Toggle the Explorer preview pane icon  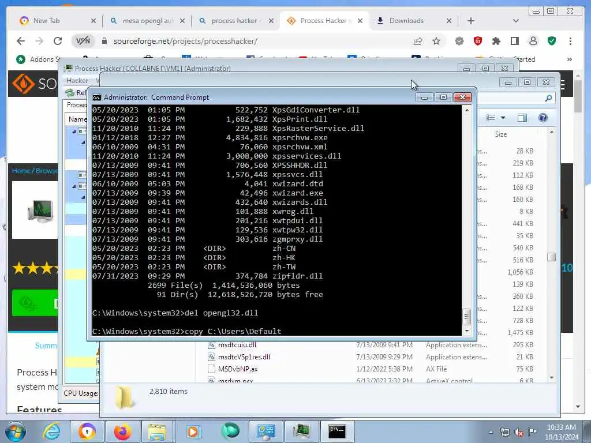(522, 118)
